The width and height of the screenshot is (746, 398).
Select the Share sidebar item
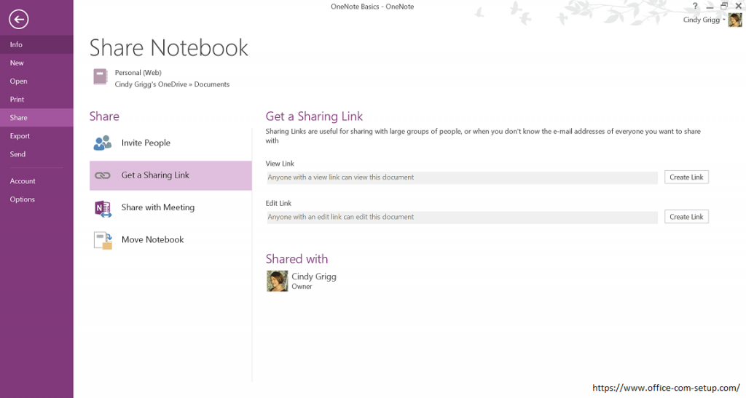pos(36,118)
